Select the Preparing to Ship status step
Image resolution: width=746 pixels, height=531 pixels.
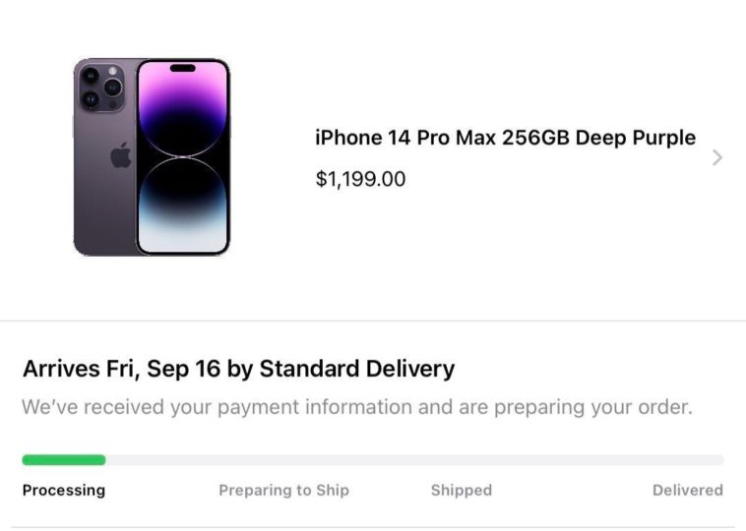point(283,490)
